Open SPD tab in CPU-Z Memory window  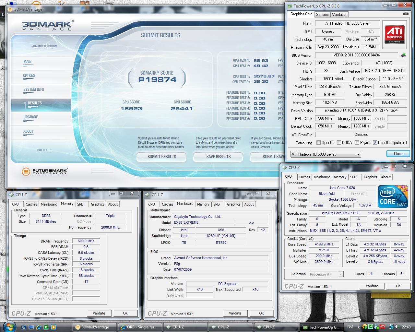[x=80, y=204]
